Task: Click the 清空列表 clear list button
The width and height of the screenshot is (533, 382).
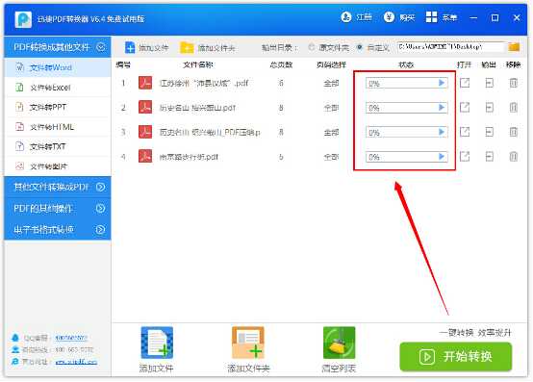Action: point(339,349)
